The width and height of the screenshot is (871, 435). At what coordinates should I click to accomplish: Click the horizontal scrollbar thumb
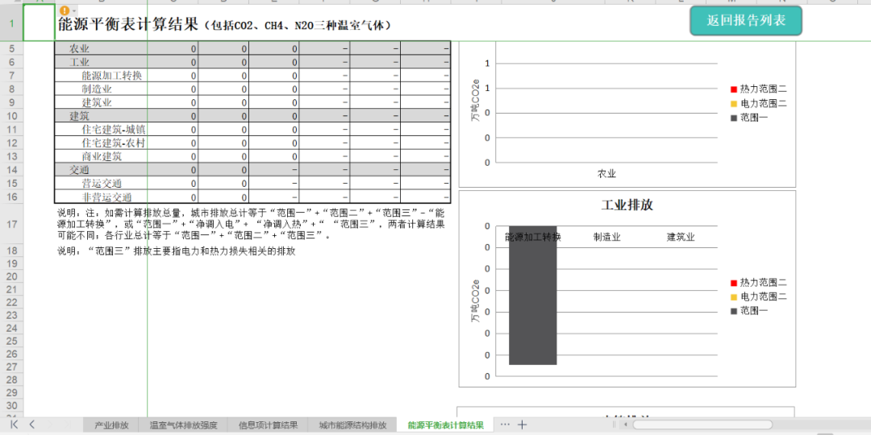pos(702,425)
